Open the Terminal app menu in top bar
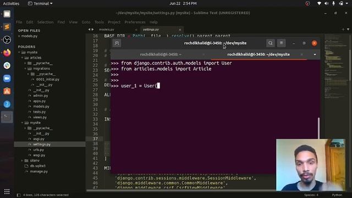Image resolution: width=352 pixels, height=198 pixels. point(40,3)
